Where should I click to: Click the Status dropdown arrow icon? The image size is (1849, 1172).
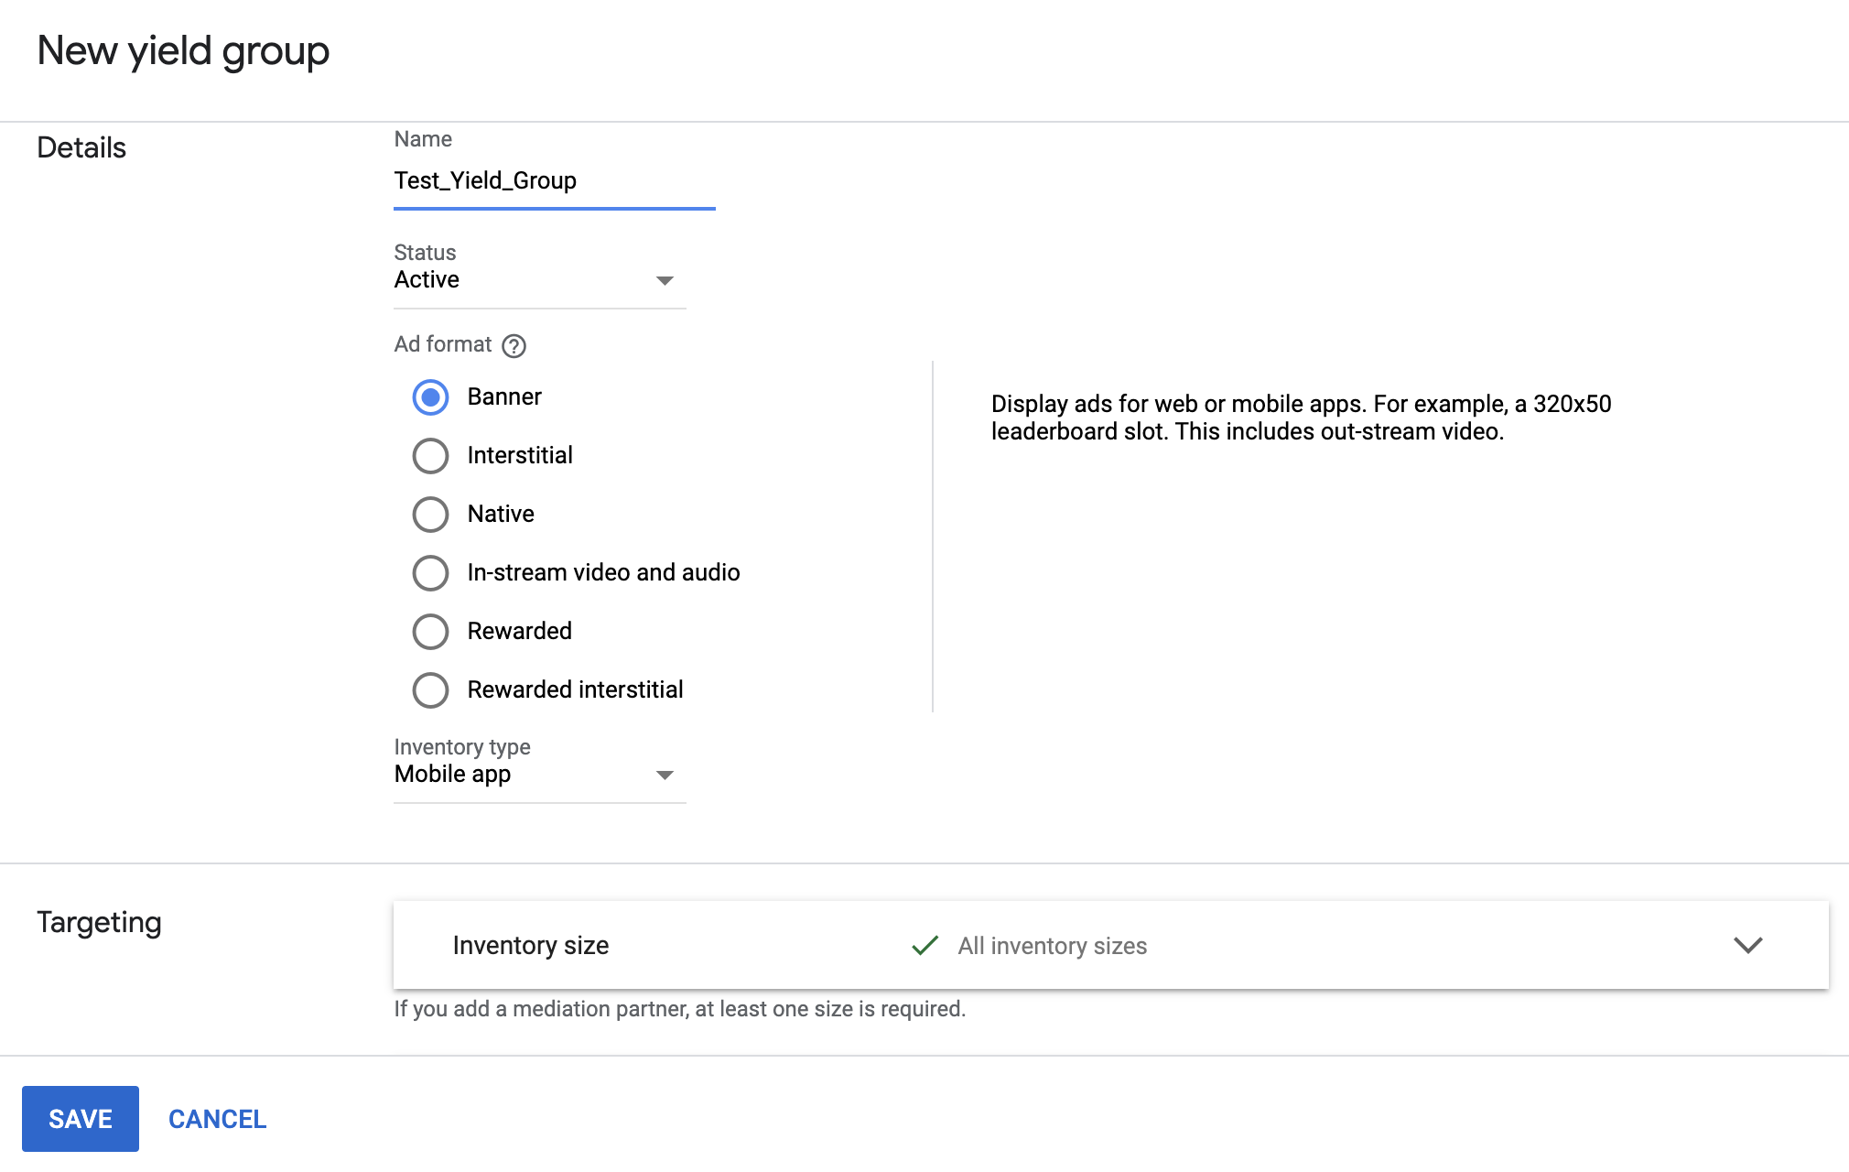(665, 281)
